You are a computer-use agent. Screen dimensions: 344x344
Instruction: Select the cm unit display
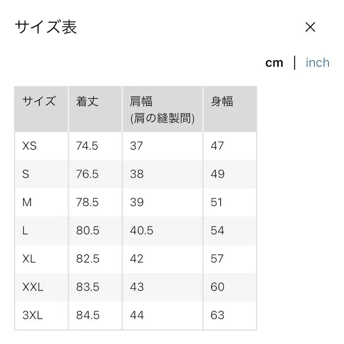coord(274,62)
